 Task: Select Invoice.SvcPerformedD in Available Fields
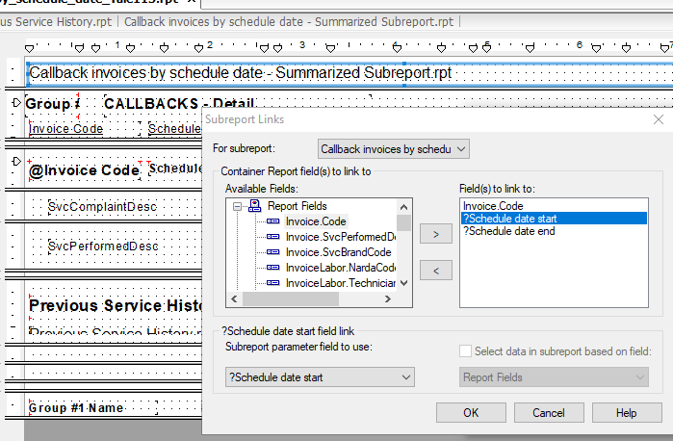(341, 237)
